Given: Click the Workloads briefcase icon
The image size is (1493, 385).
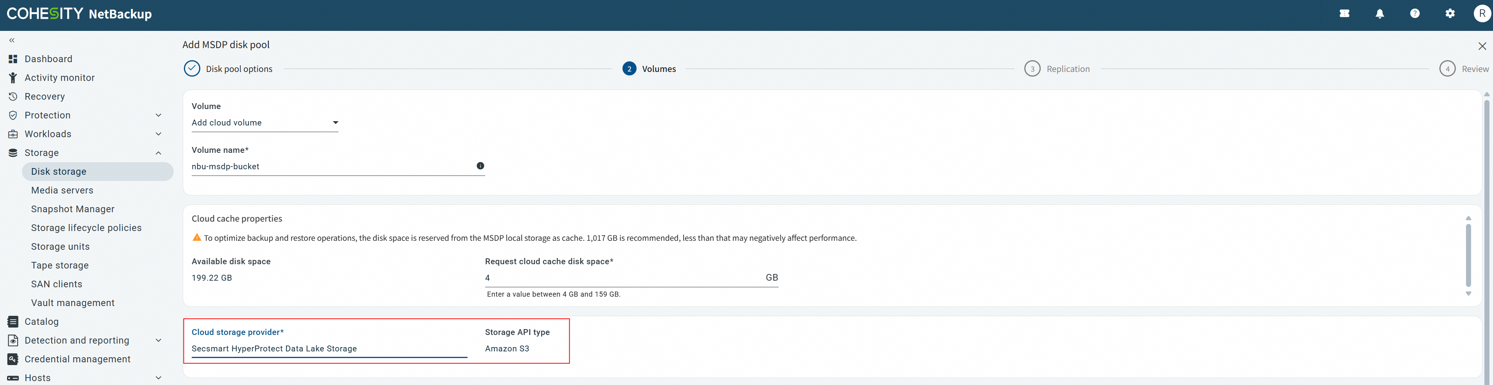Looking at the screenshot, I should tap(13, 134).
